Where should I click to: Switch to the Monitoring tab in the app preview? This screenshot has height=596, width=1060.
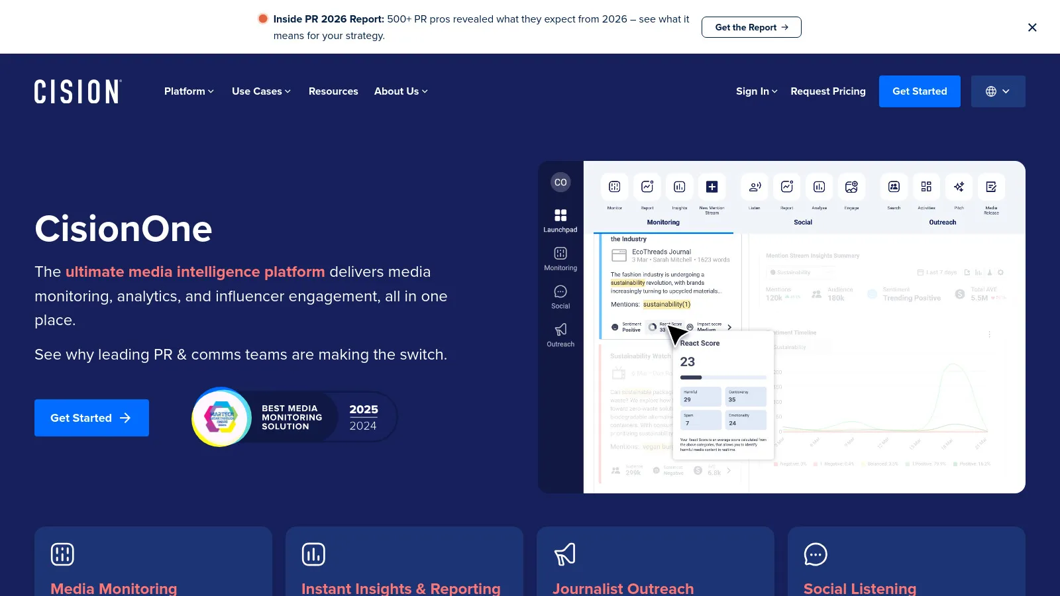662,223
